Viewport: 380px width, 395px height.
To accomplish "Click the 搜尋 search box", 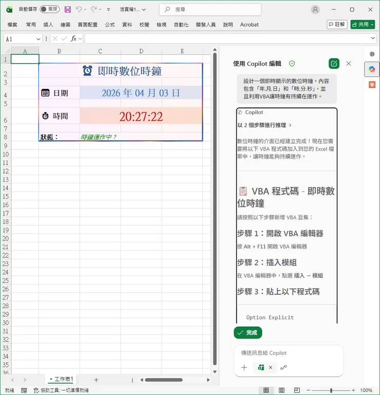I will 210,10.
